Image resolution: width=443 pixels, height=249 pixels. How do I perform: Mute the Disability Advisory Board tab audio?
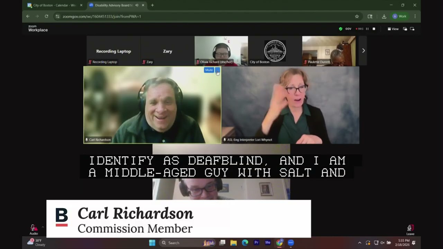[137, 5]
